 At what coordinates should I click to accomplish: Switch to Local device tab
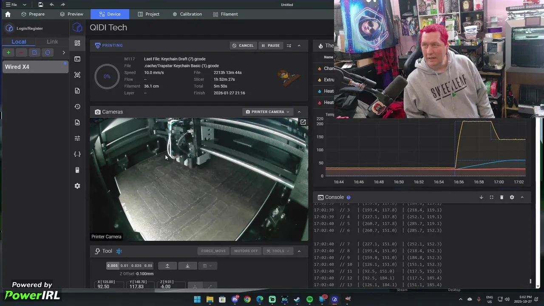point(19,42)
